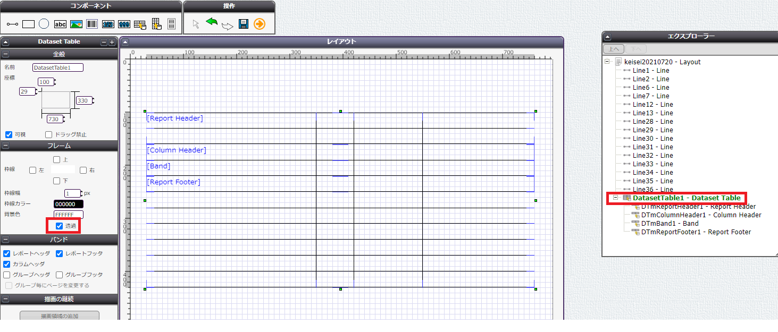Uncheck the 透過 transparency checkbox
This screenshot has height=332, width=778.
point(60,226)
